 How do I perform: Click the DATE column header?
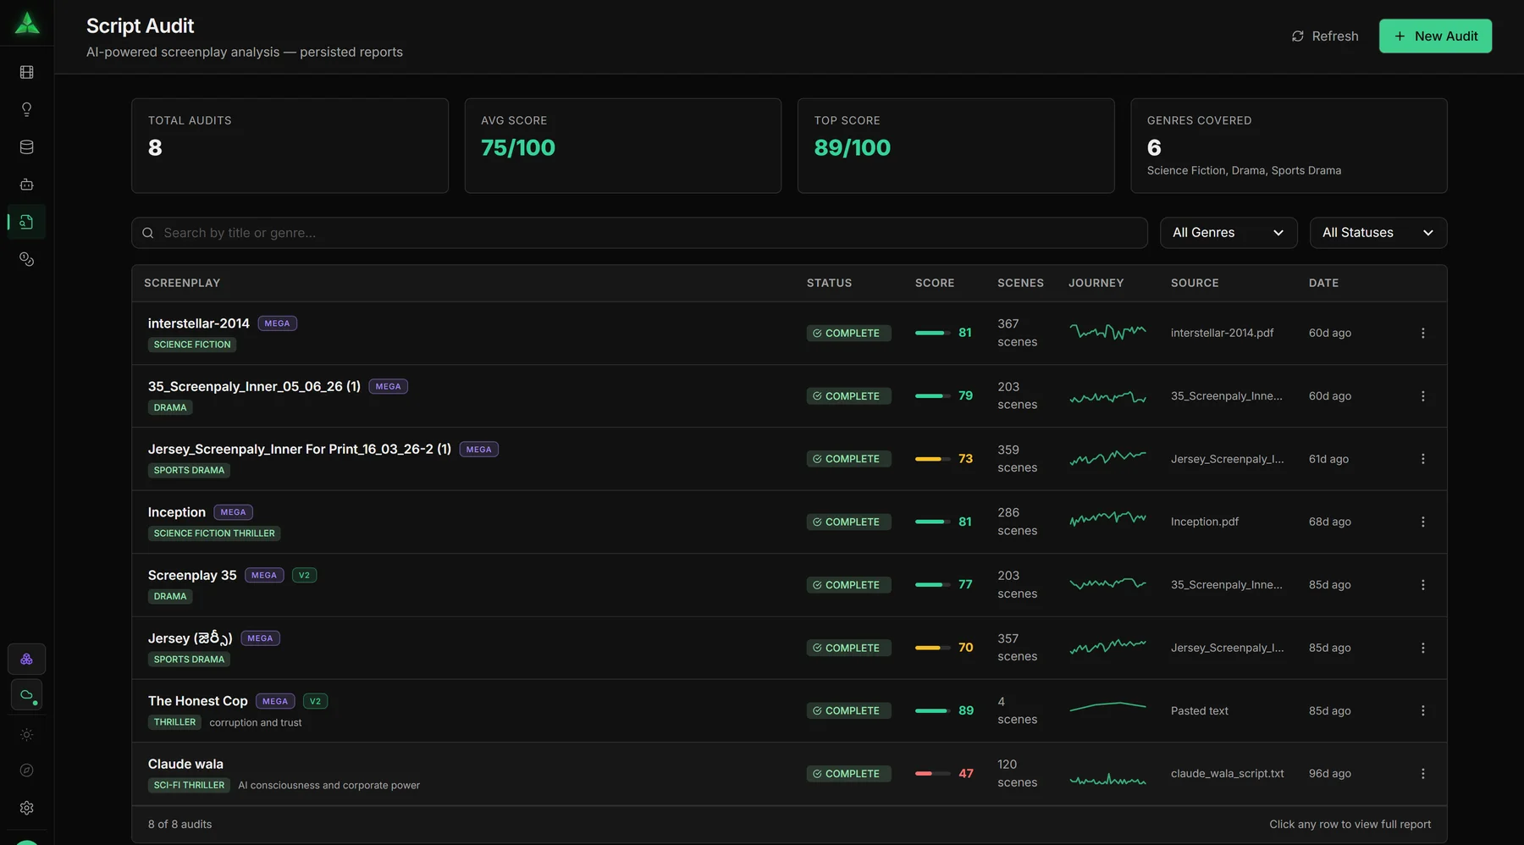[x=1323, y=283]
